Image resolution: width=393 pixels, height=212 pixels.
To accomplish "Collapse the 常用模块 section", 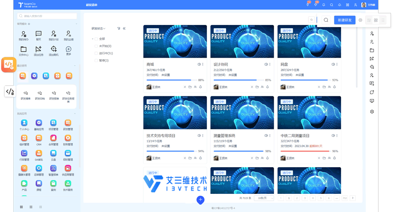I will pos(76,24).
